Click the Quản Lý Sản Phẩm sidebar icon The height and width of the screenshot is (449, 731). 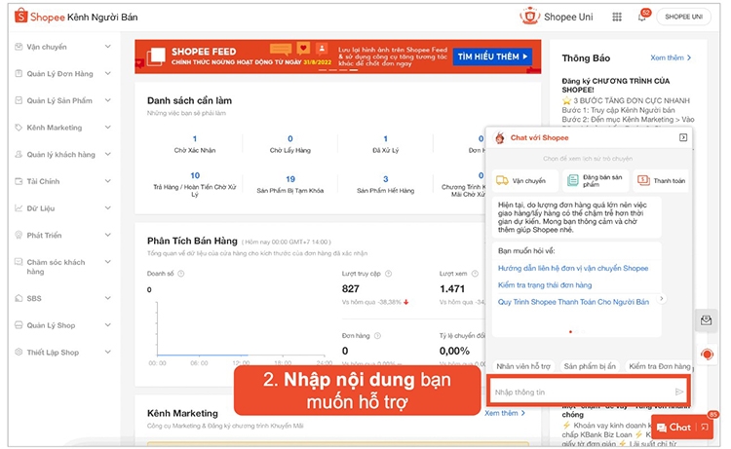(x=19, y=100)
